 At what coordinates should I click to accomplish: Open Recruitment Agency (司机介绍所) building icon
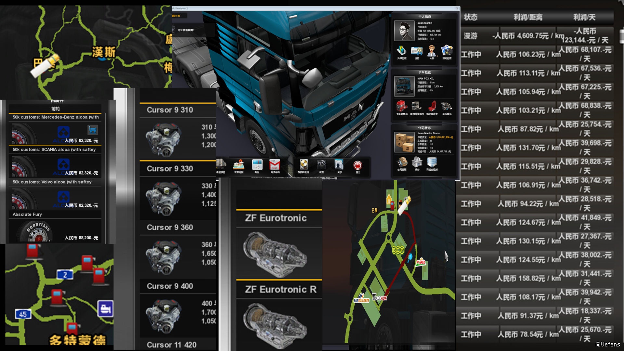click(x=432, y=162)
